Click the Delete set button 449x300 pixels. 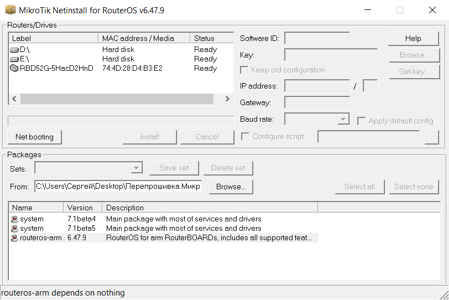pyautogui.click(x=228, y=168)
